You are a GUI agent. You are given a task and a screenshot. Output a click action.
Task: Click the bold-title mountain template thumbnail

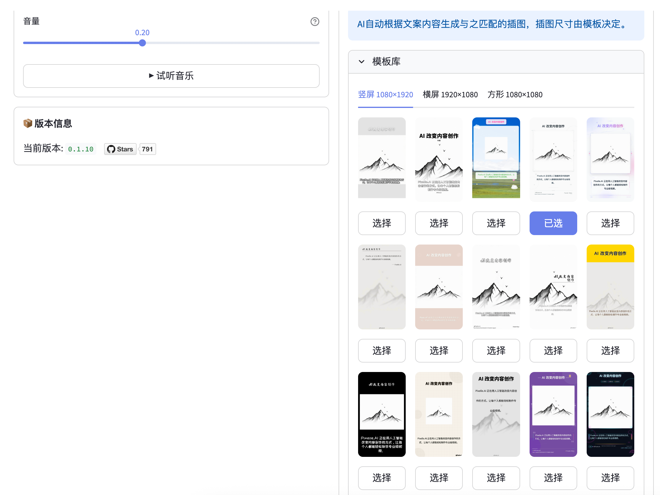tap(439, 159)
